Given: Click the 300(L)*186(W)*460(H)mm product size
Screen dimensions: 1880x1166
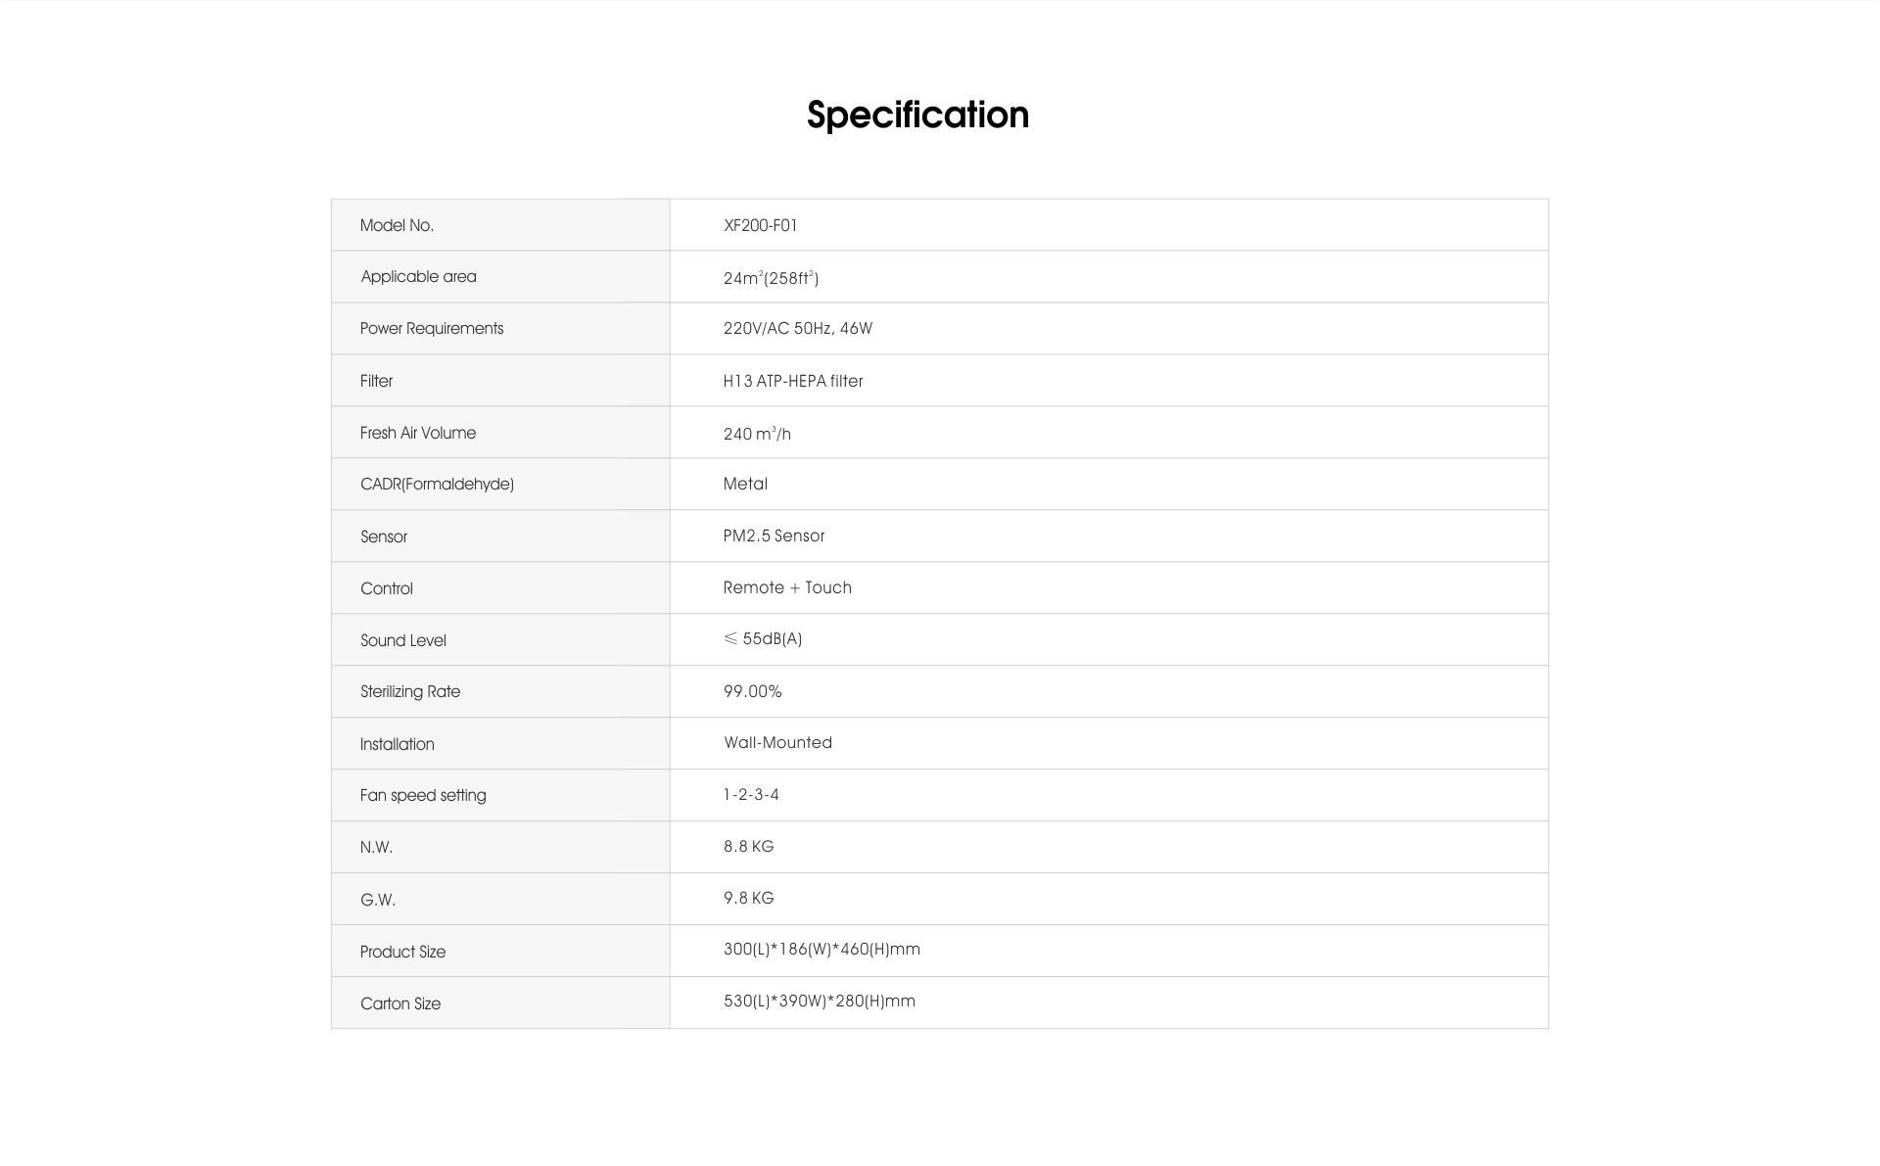Looking at the screenshot, I should point(822,950).
